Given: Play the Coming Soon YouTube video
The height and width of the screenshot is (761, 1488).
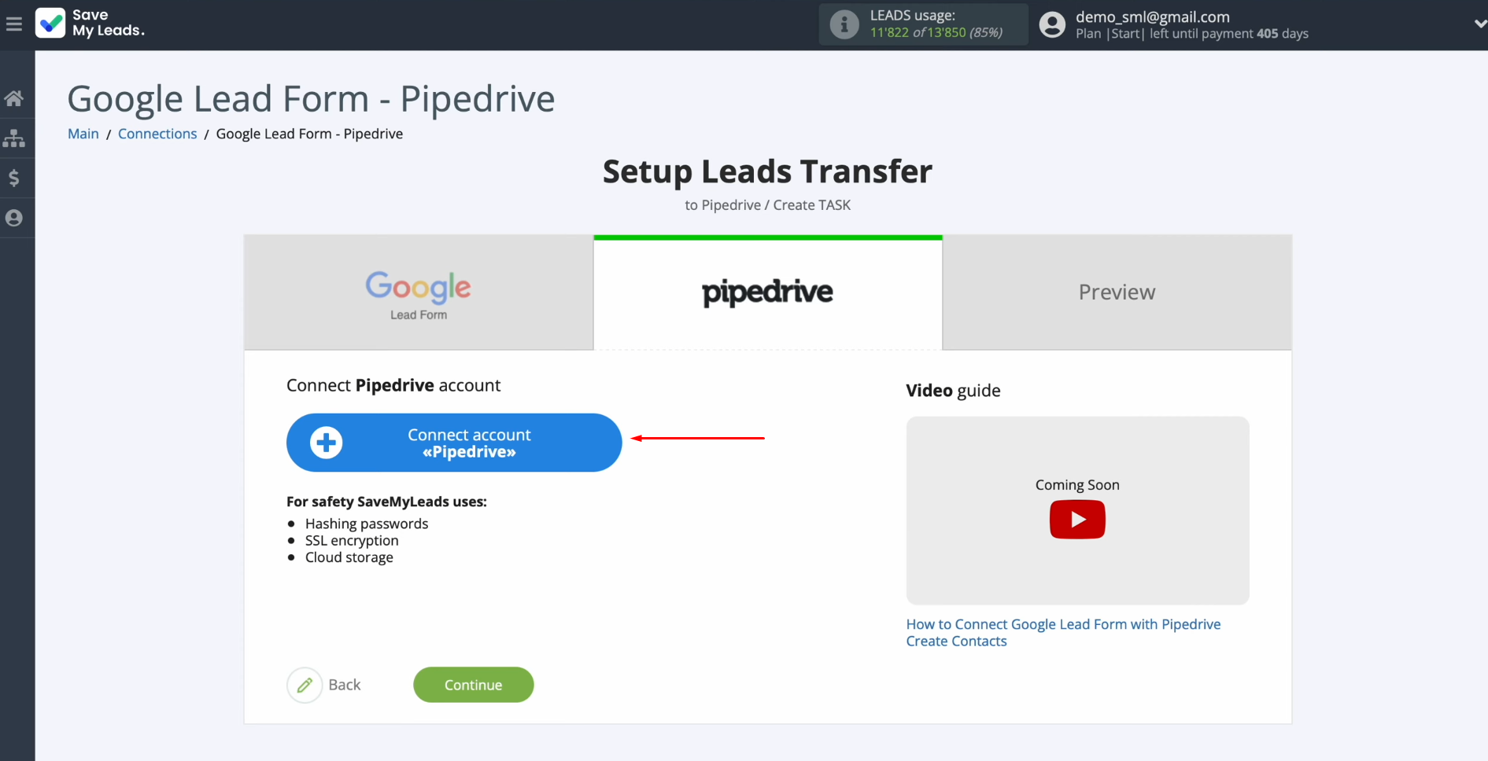Looking at the screenshot, I should pyautogui.click(x=1077, y=520).
